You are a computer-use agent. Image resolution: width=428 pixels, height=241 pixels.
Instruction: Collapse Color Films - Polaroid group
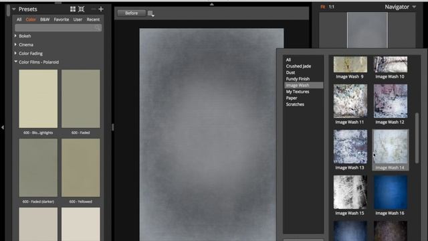pyautogui.click(x=15, y=62)
